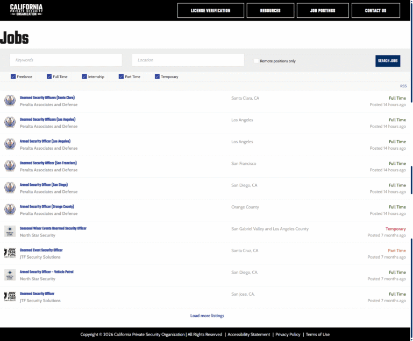Click 'Full Time' label in Santa Clara row

[397, 98]
